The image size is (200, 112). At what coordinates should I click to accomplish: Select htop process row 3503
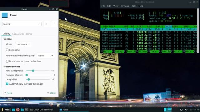tap(149, 29)
